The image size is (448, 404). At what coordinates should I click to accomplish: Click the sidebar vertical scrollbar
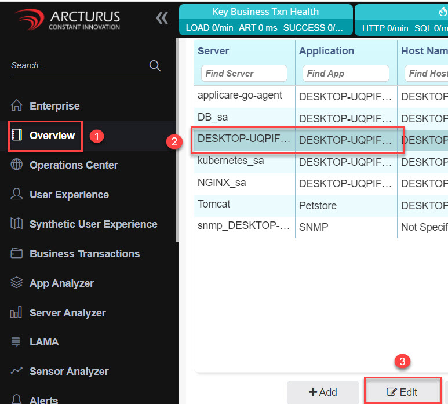point(177,140)
